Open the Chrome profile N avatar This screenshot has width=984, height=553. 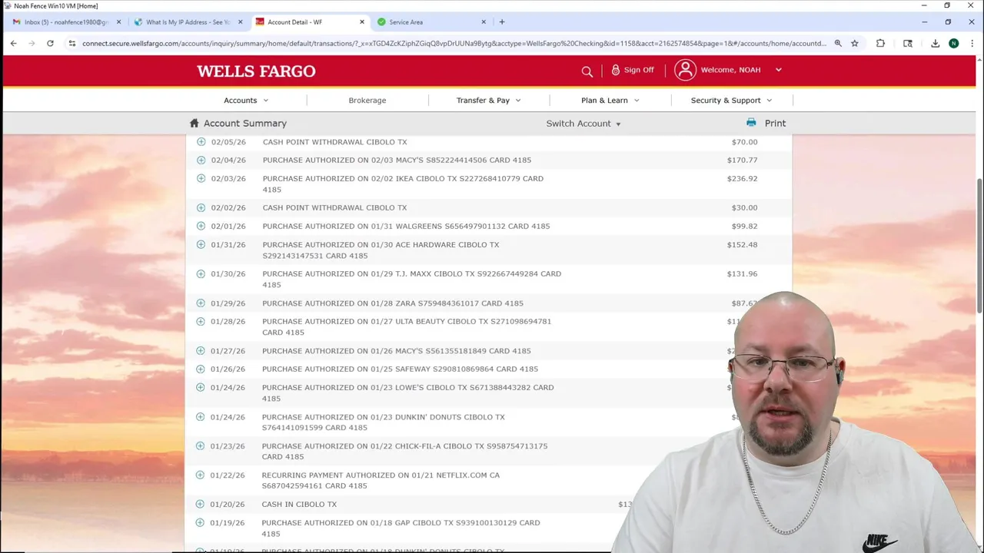point(953,44)
